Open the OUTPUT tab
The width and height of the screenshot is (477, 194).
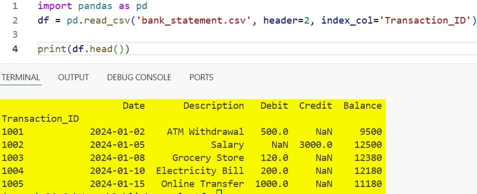pos(73,77)
